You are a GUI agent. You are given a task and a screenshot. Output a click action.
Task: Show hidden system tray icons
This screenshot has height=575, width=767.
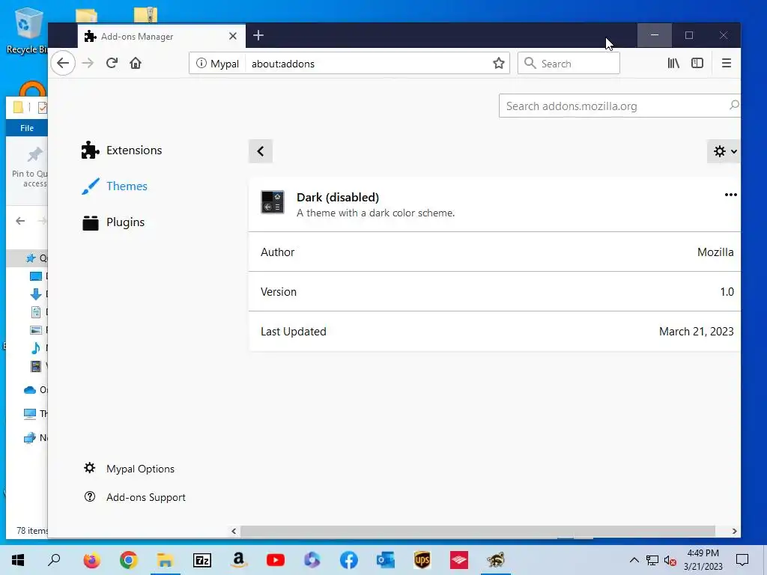(x=634, y=560)
